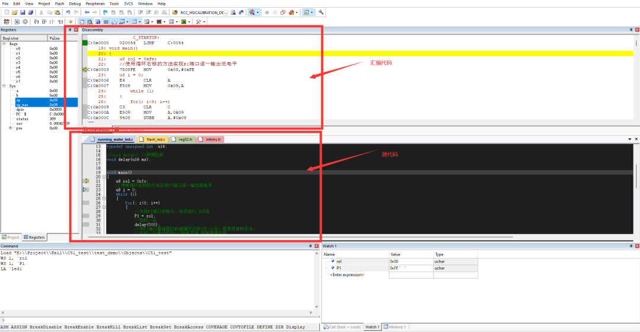Image resolution: width=640 pixels, height=332 pixels.
Task: Toggle breakpoint at source line 26 margin
Action: point(86,203)
